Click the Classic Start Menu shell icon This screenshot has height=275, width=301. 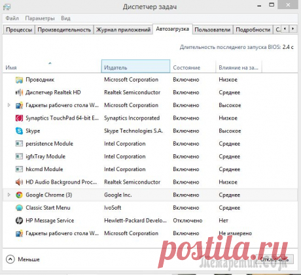19,208
